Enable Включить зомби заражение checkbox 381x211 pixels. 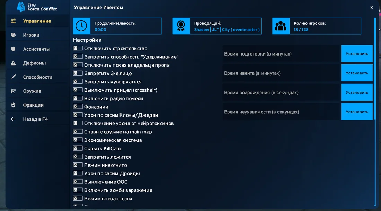click(x=78, y=190)
